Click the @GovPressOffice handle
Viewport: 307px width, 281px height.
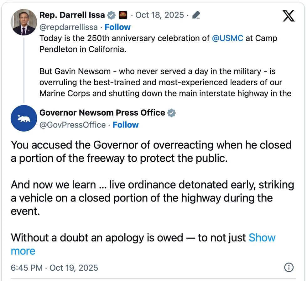click(72, 125)
